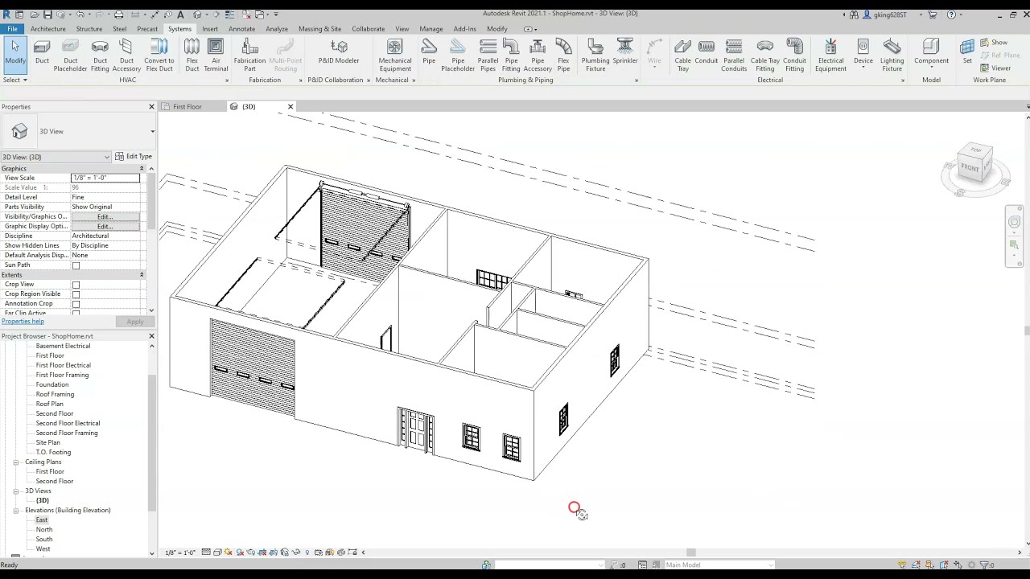
Task: Click the Edit Type button
Action: pyautogui.click(x=134, y=157)
